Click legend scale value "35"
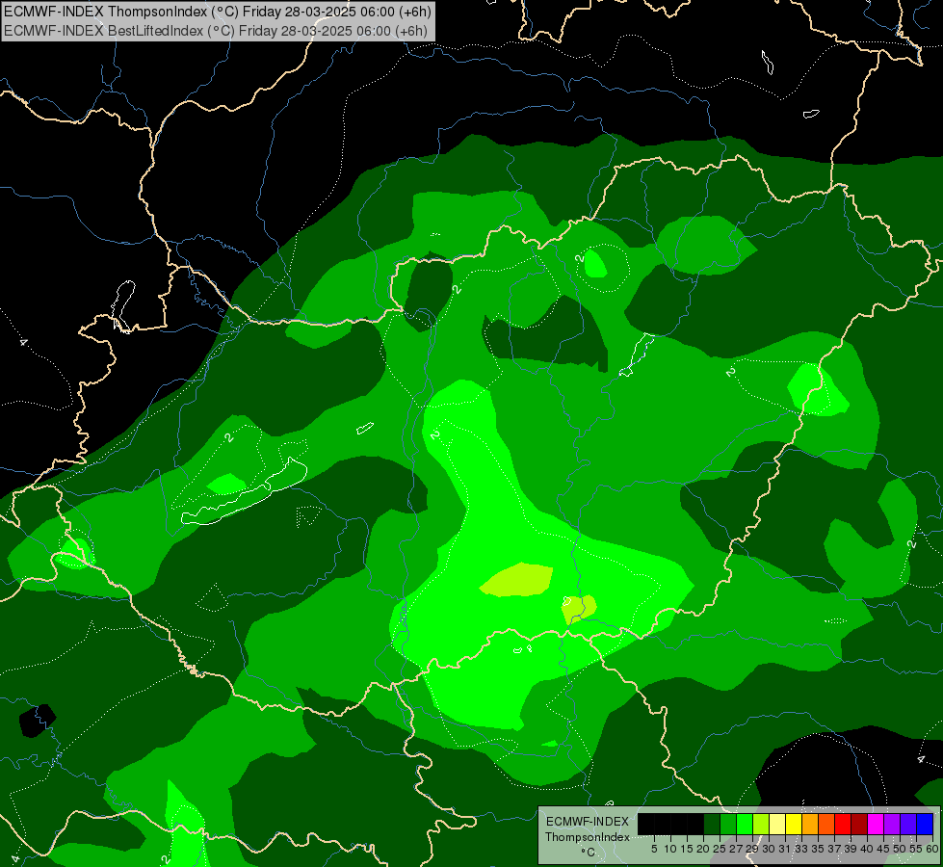 pos(818,849)
